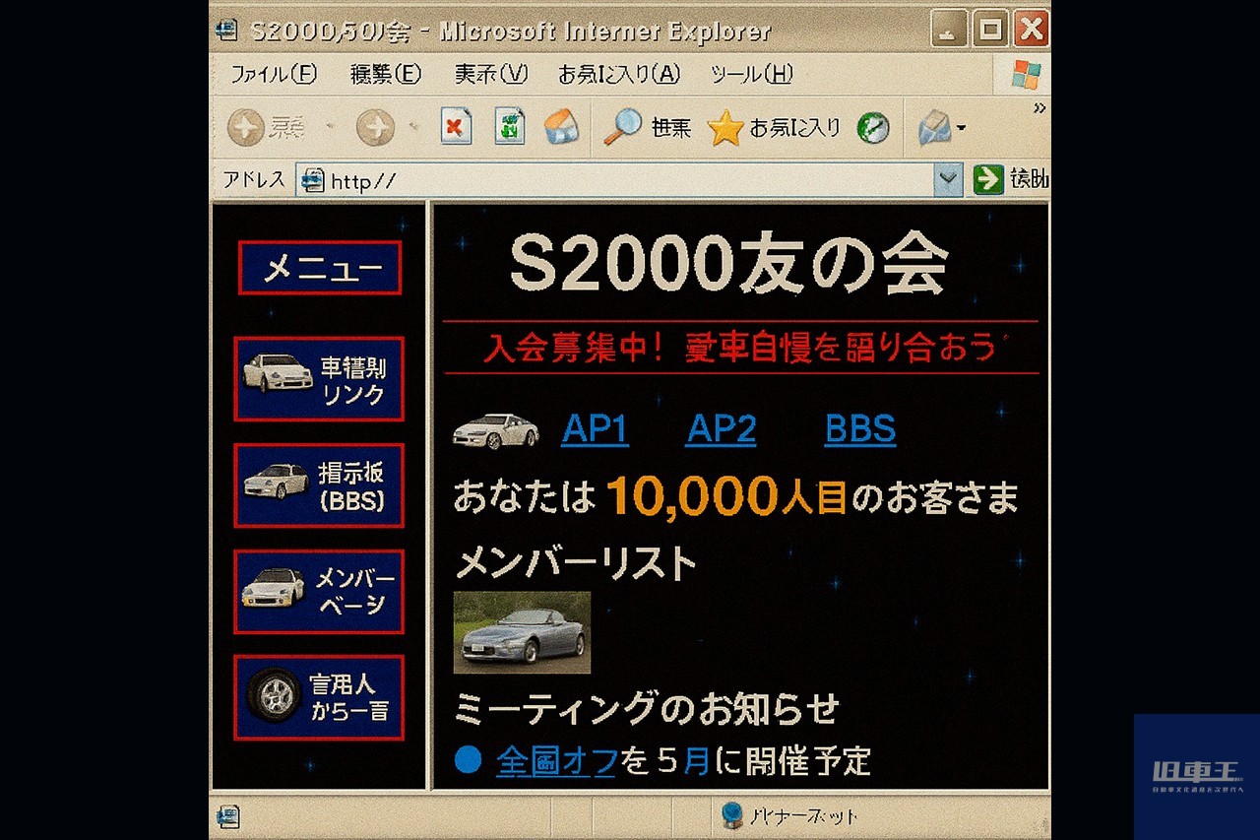Open the Forward button history dropdown
The width and height of the screenshot is (1260, 840).
coord(414,127)
